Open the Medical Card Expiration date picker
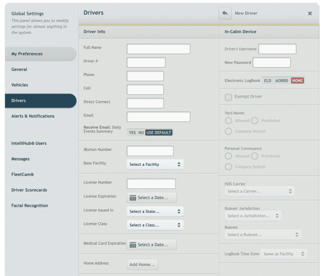The image size is (327, 276). click(x=152, y=244)
